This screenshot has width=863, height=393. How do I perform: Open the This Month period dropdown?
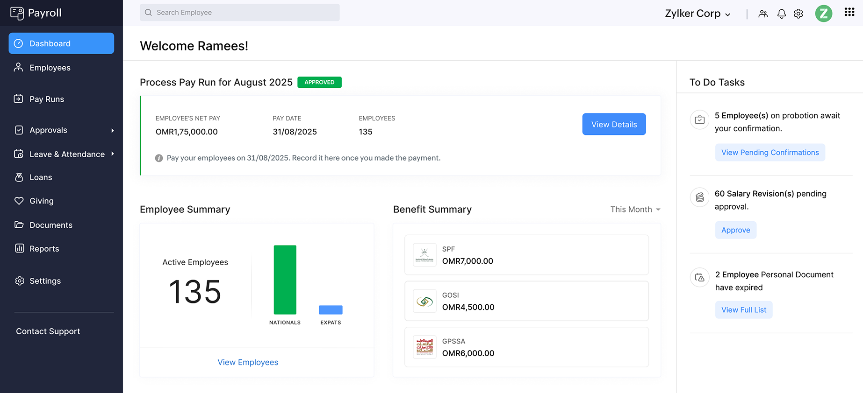(635, 210)
